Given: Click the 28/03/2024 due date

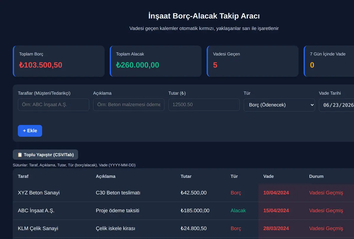Looking at the screenshot, I should pyautogui.click(x=276, y=228).
